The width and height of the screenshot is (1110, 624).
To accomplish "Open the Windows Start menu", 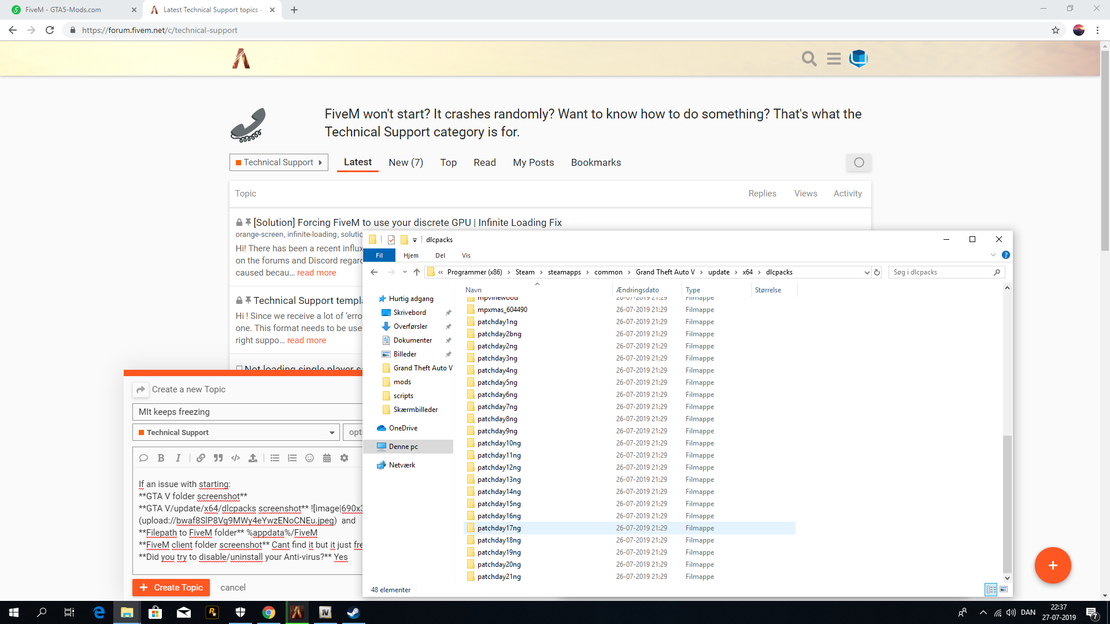I will (14, 612).
